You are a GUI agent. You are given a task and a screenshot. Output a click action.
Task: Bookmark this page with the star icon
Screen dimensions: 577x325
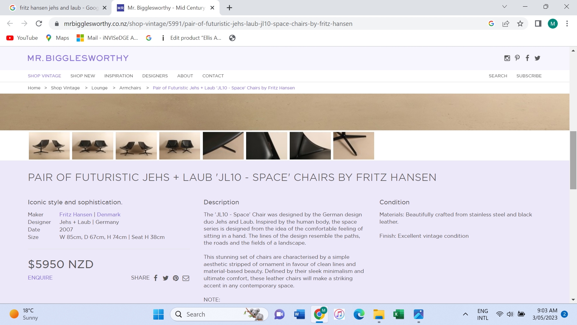coord(520,23)
